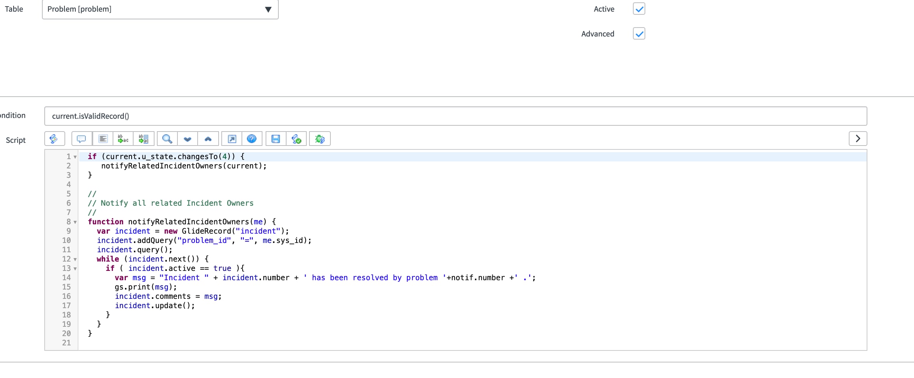Click the Replace All icon
The width and height of the screenshot is (914, 378).
144,139
